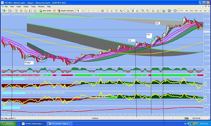Show the Terminal window

pyautogui.click(x=30, y=11)
